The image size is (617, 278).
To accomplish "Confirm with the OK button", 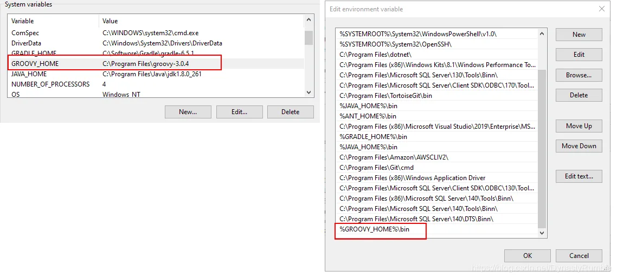I will pyautogui.click(x=528, y=256).
